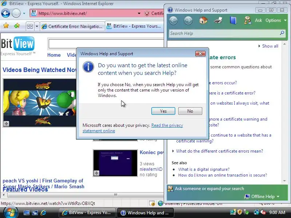
Task: Expand What do the different certificate errors mean
Action: (219, 151)
